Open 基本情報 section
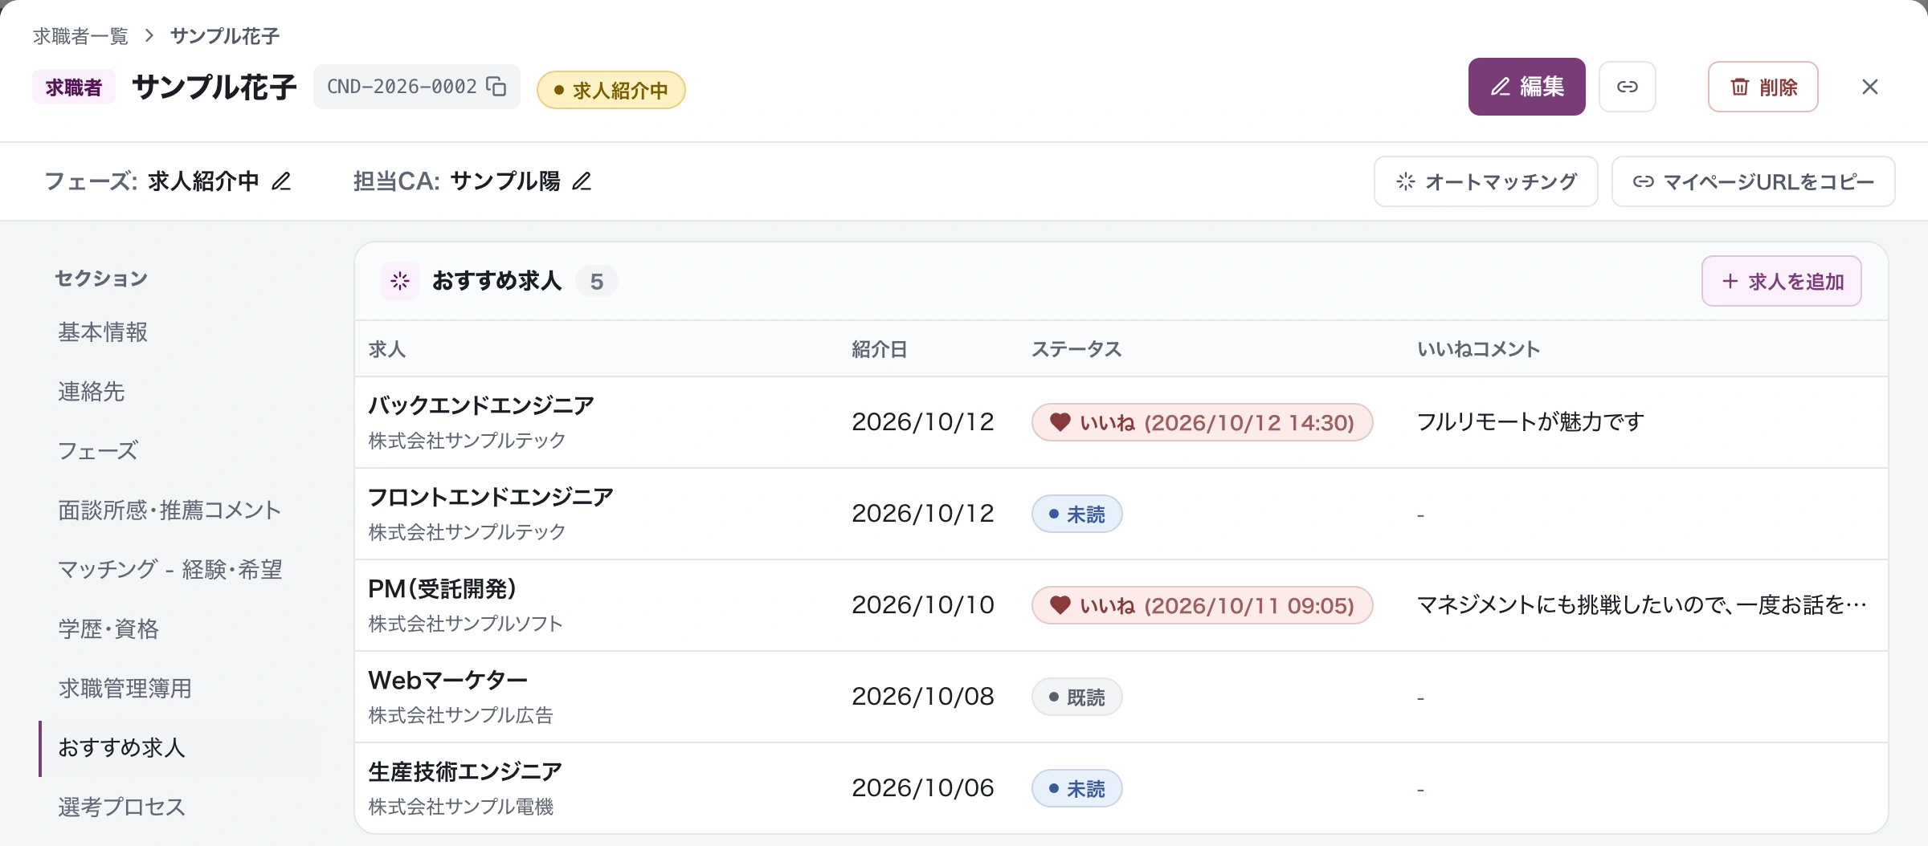1928x846 pixels. click(x=103, y=332)
